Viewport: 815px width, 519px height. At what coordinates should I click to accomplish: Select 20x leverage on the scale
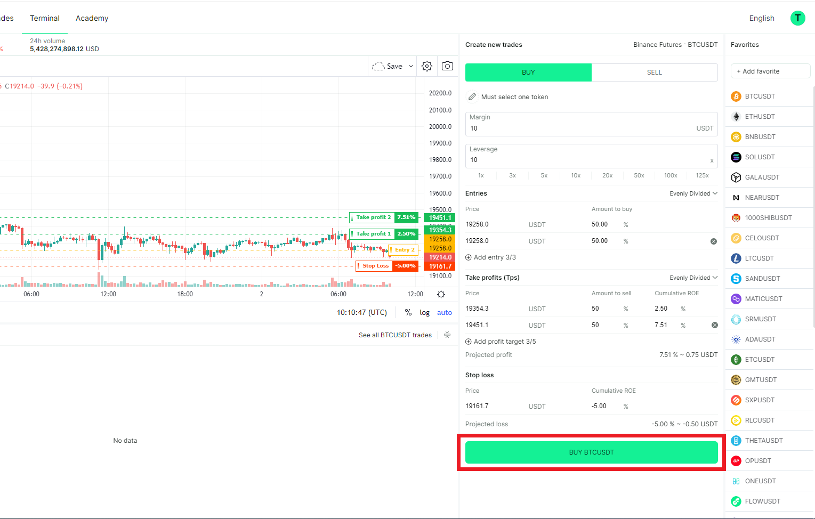[x=607, y=175]
